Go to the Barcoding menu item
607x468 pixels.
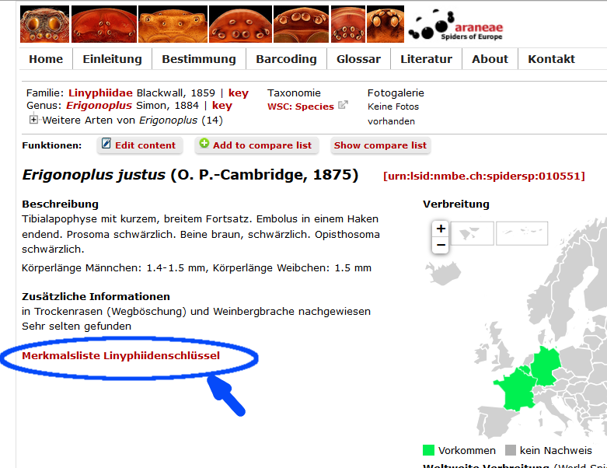[286, 59]
